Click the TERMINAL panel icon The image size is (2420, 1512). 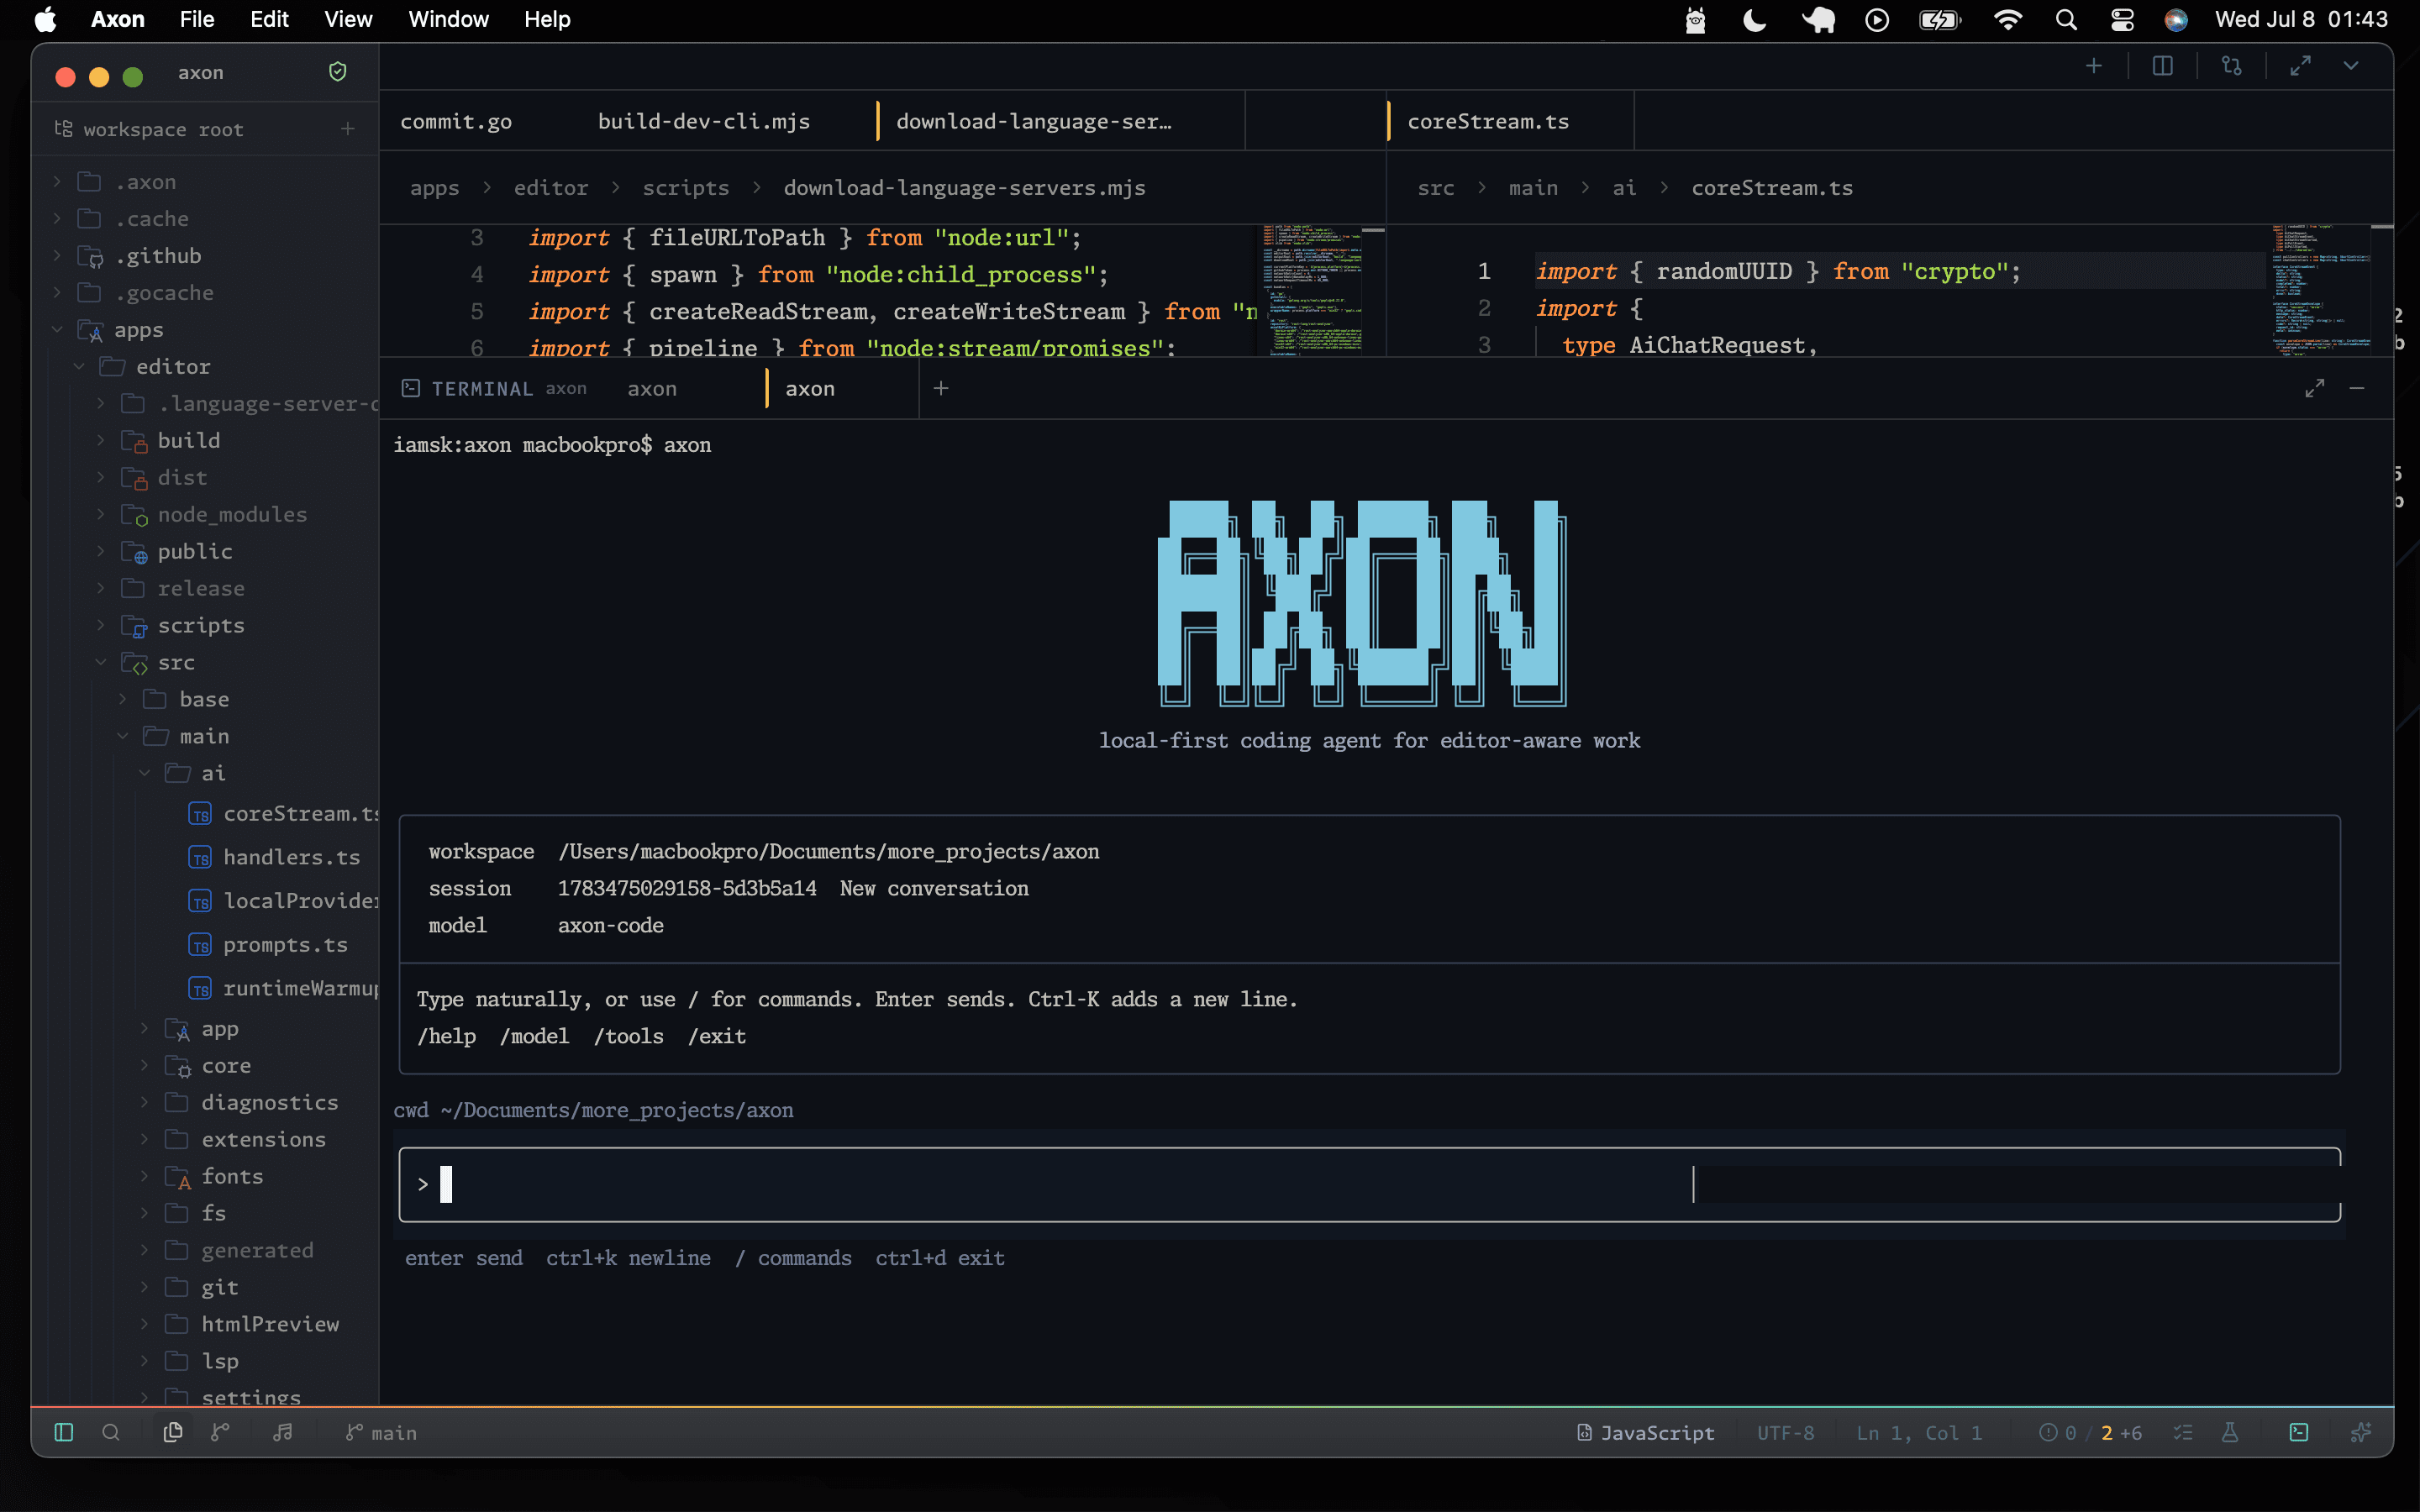pos(410,388)
